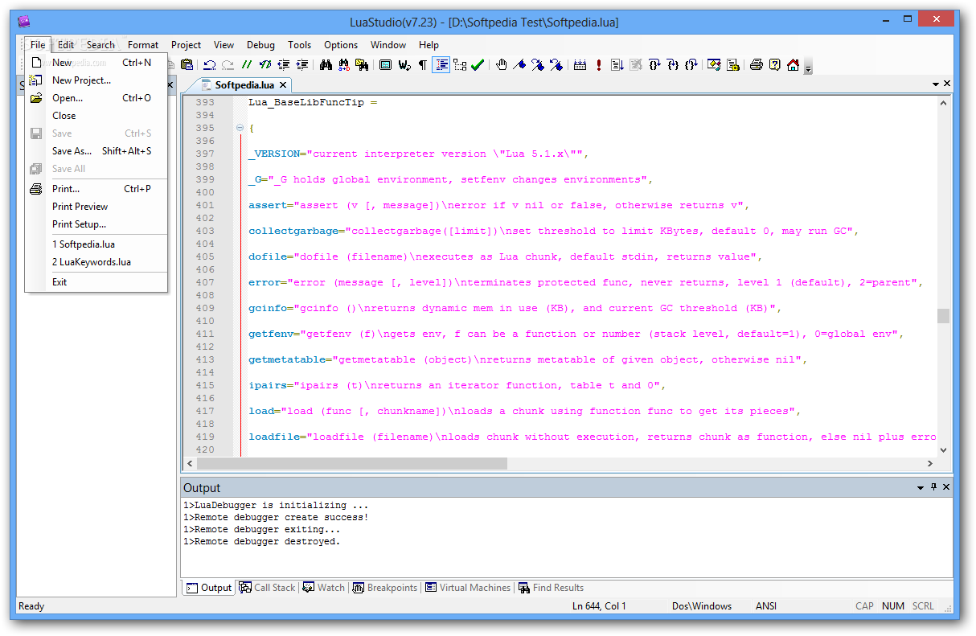Screen dimensions: 976x636
Task: Close the Softpedia.lua document tab
Action: [x=283, y=85]
